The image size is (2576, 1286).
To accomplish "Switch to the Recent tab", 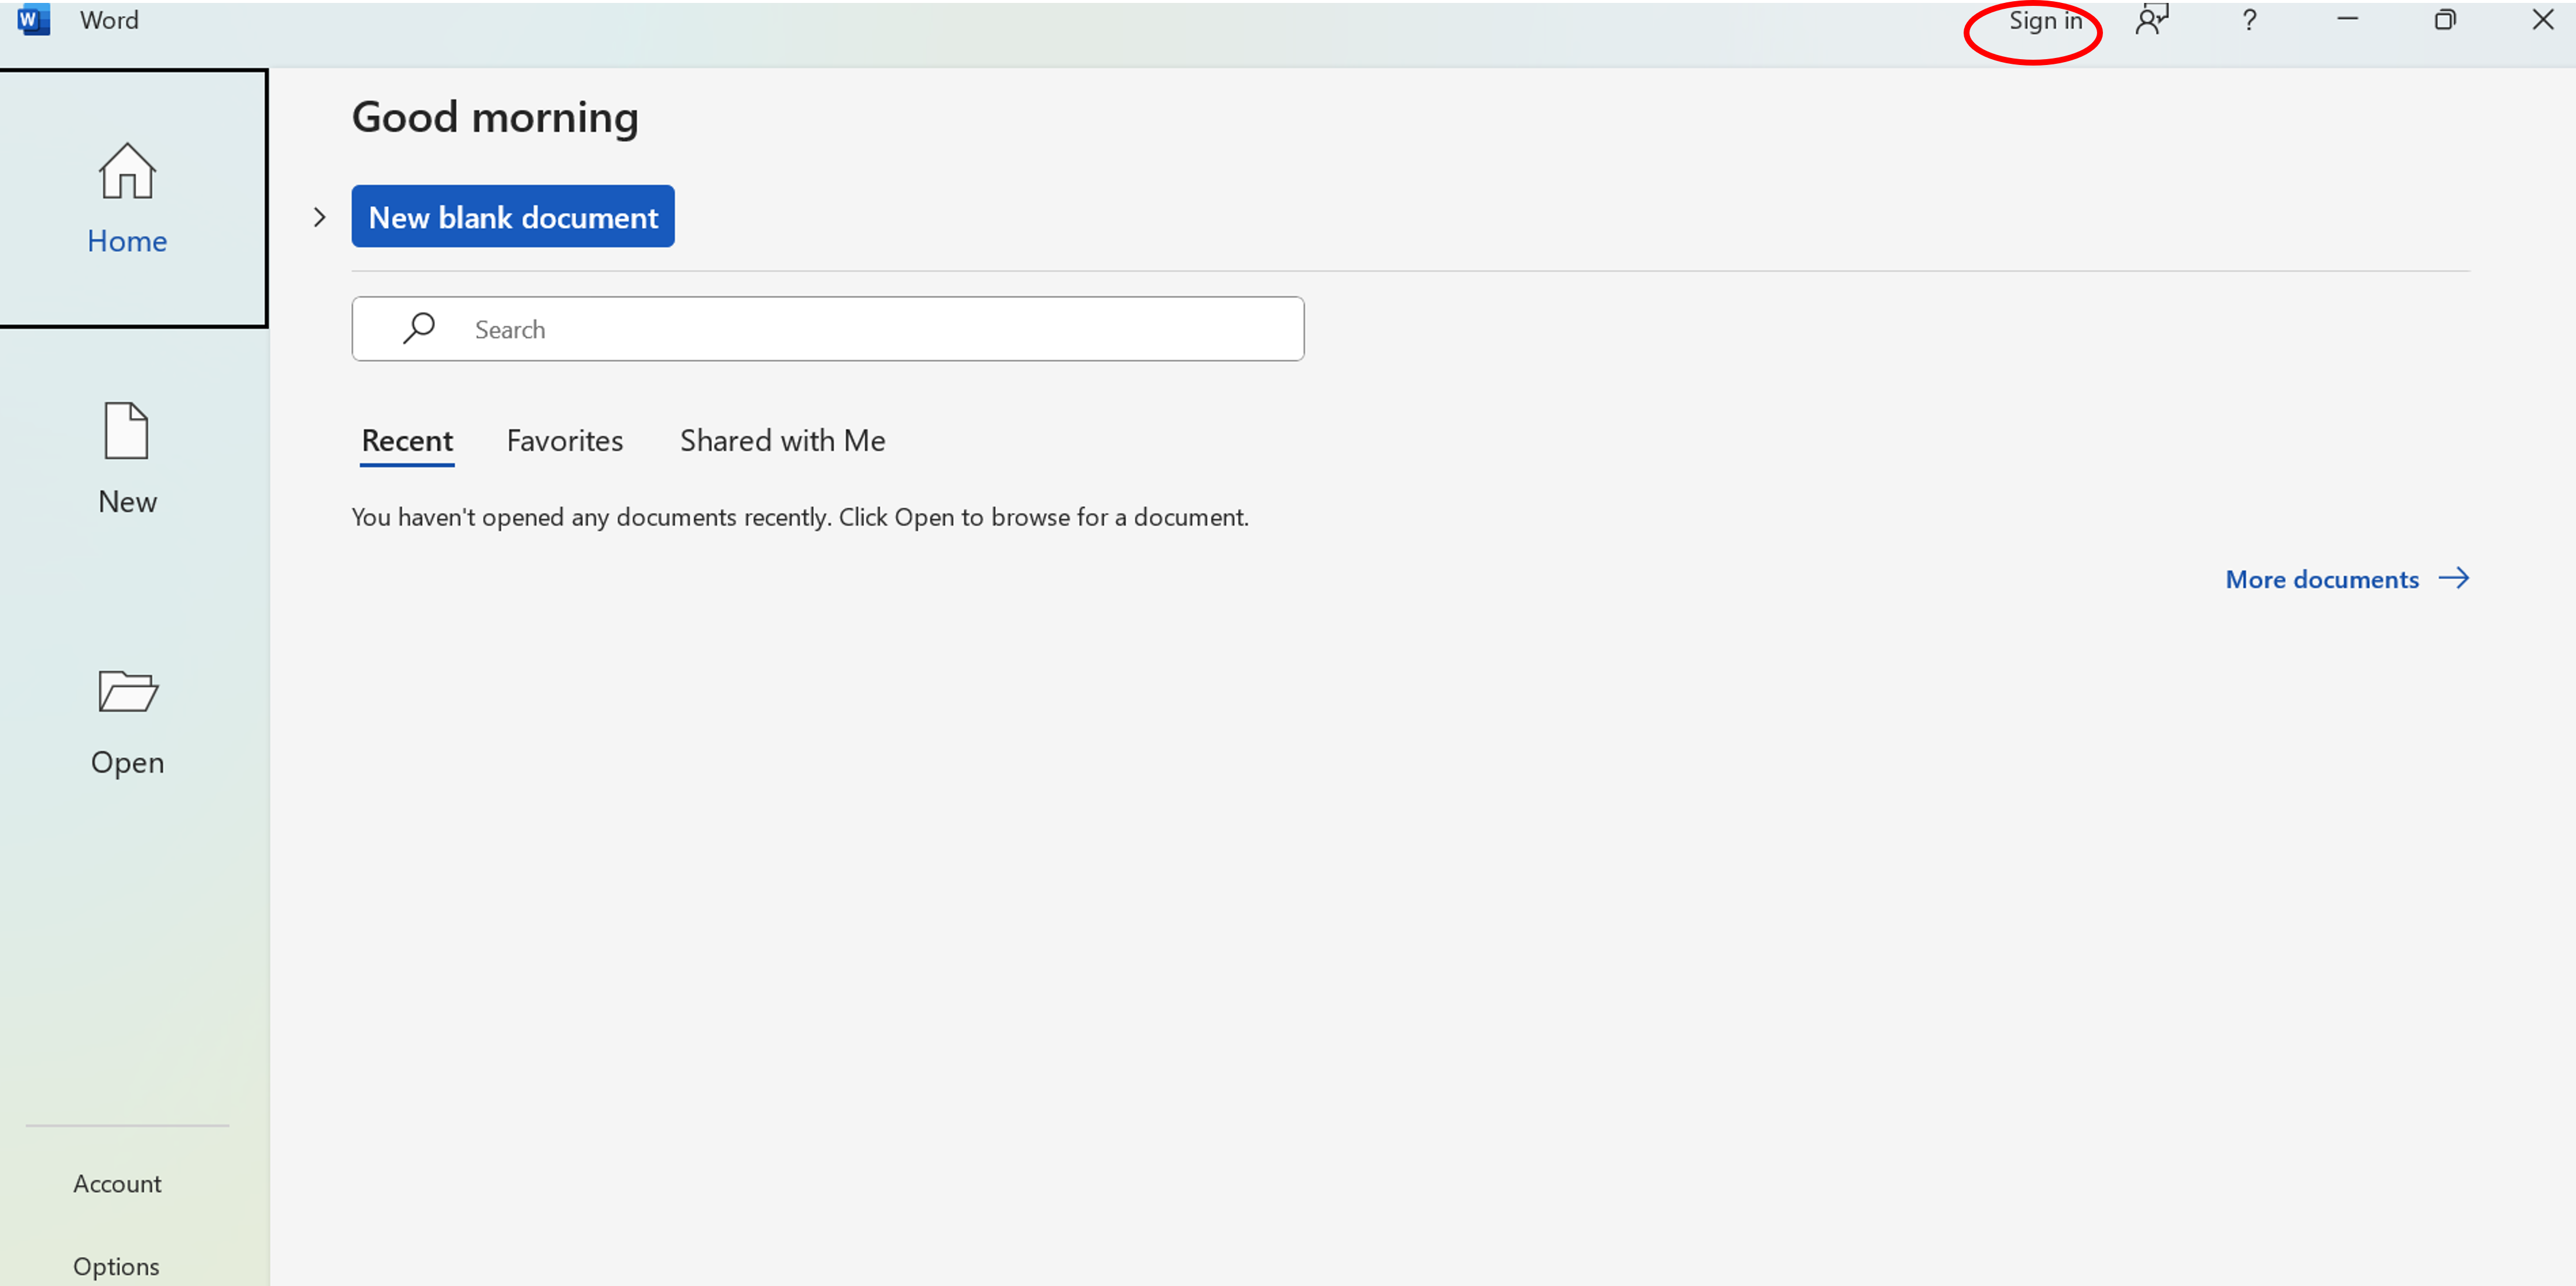I will [407, 441].
